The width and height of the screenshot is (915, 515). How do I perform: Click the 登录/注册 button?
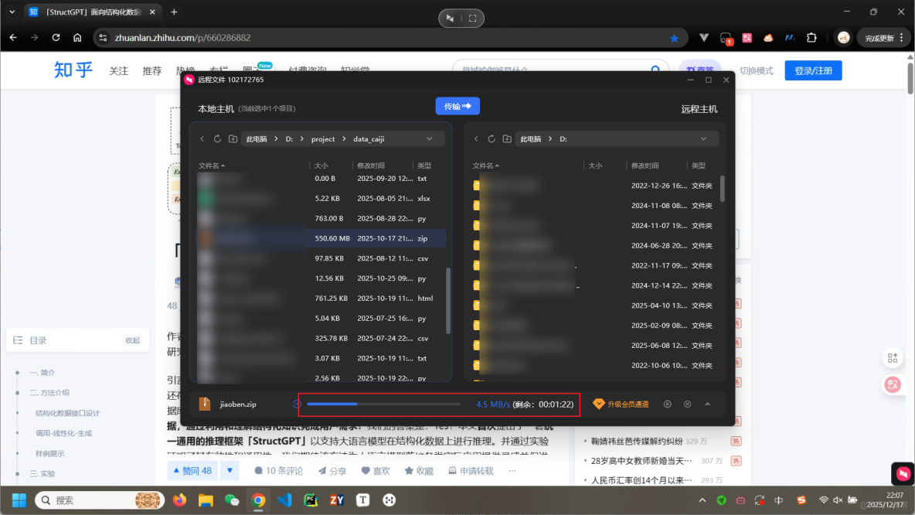point(813,70)
